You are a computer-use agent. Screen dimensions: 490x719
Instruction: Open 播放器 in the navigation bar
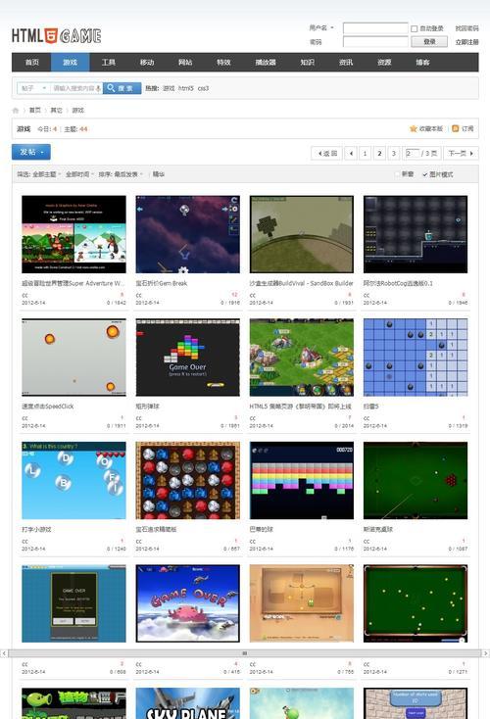(266, 63)
